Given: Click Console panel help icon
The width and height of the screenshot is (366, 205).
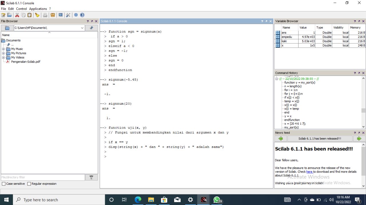Looking at the screenshot, I should (x=262, y=21).
